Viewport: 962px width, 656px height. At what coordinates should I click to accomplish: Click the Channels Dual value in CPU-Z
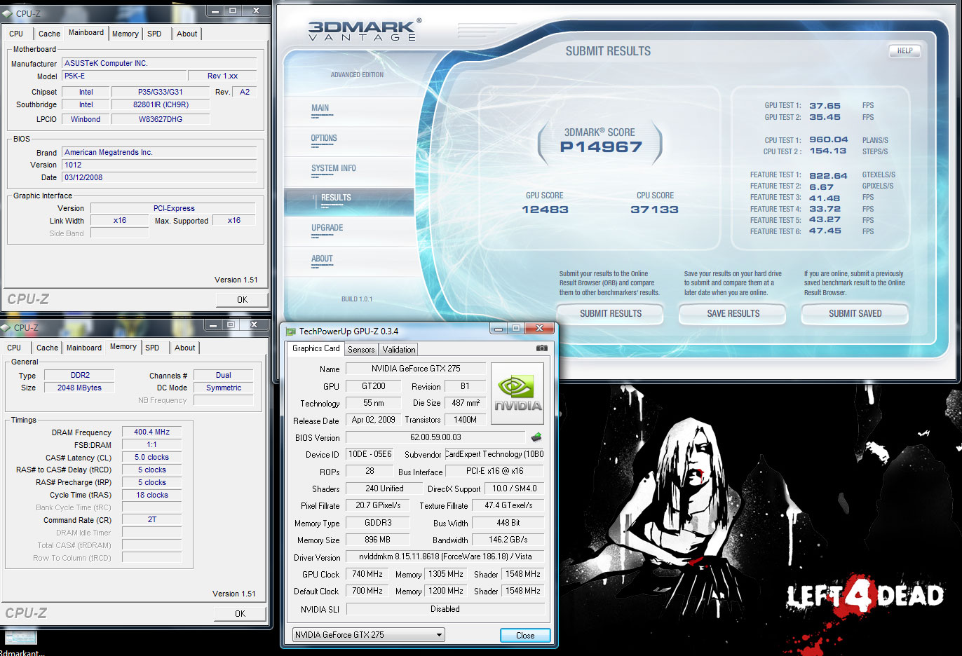click(x=224, y=375)
